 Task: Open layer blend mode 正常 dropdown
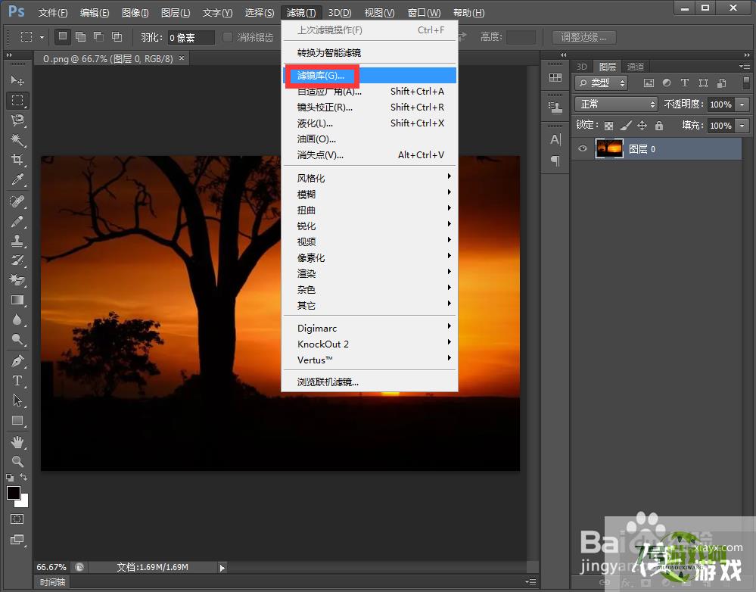pos(616,104)
